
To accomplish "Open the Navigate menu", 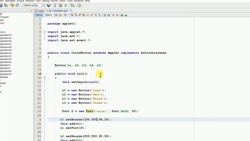I will 10,1.
